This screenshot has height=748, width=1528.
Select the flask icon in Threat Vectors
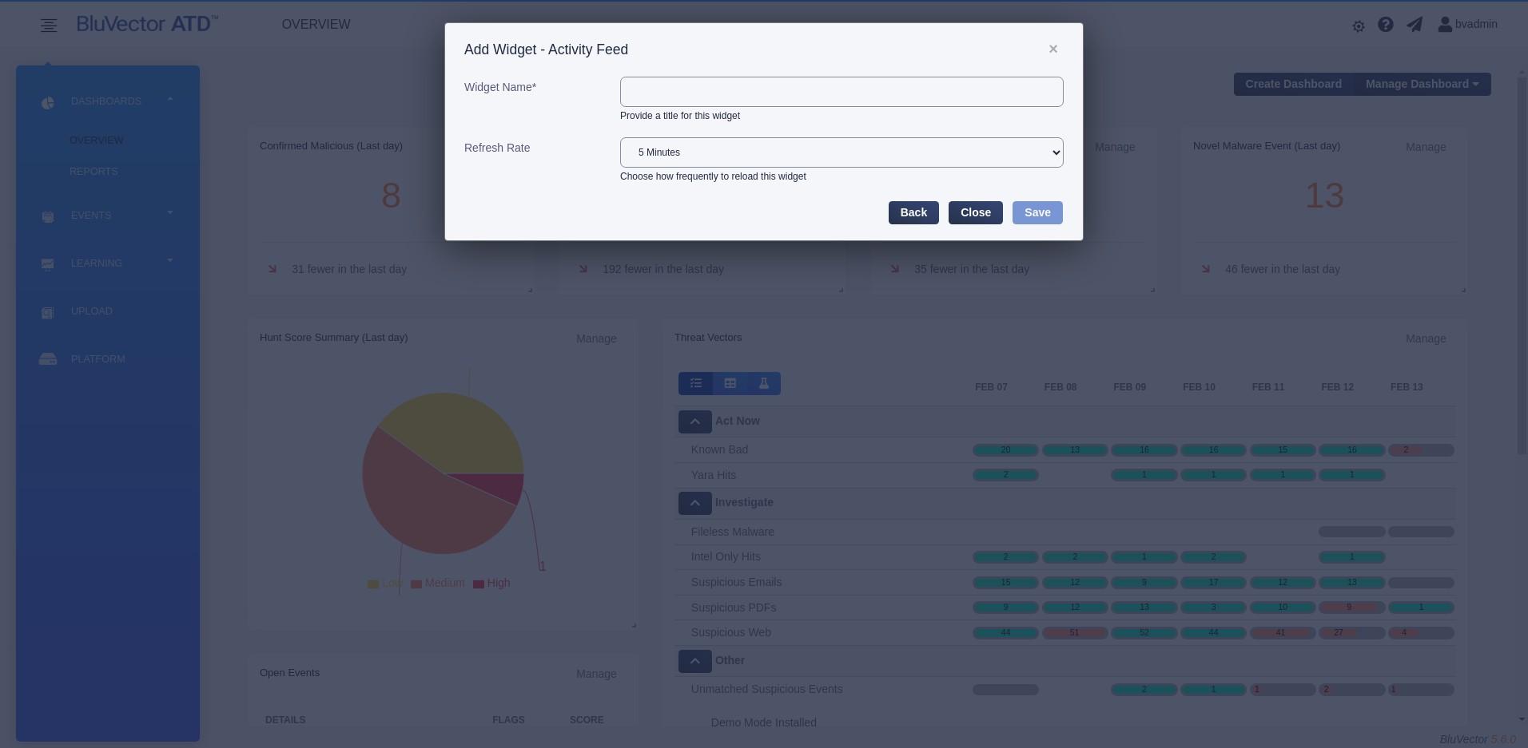point(764,383)
